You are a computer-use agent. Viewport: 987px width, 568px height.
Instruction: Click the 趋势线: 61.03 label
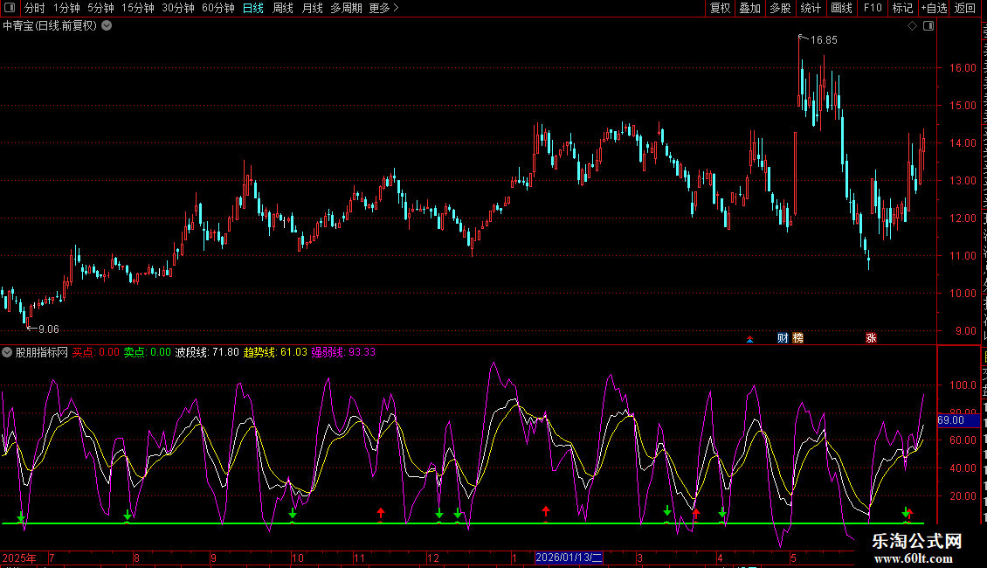coord(275,353)
